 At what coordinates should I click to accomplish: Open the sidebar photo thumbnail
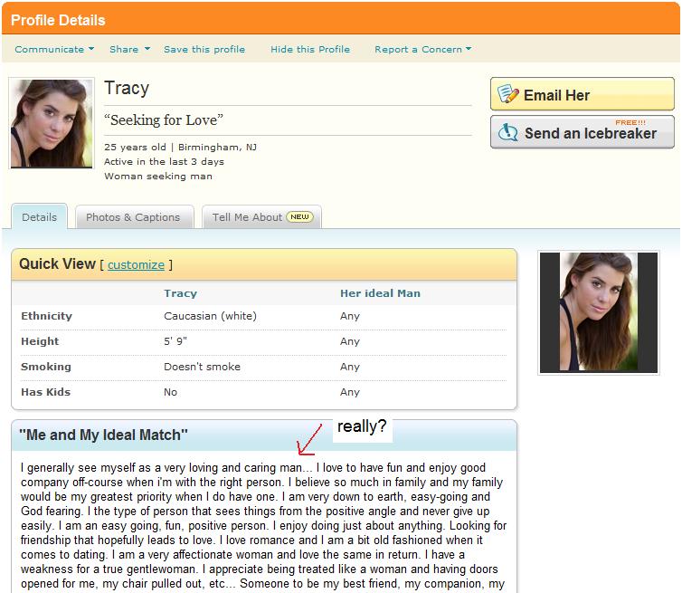pyautogui.click(x=597, y=312)
